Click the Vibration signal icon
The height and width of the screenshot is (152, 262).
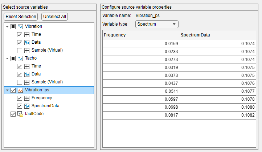click(x=20, y=27)
